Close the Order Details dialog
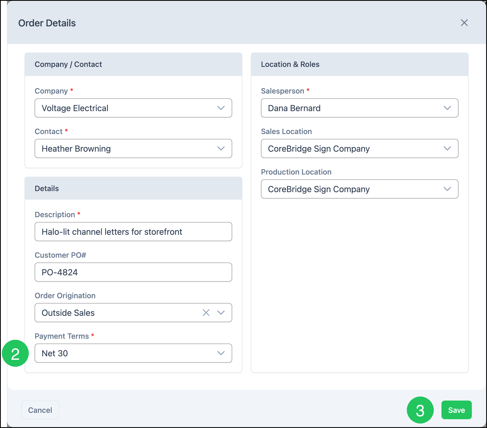Screen dimensions: 487x428 click(x=464, y=23)
